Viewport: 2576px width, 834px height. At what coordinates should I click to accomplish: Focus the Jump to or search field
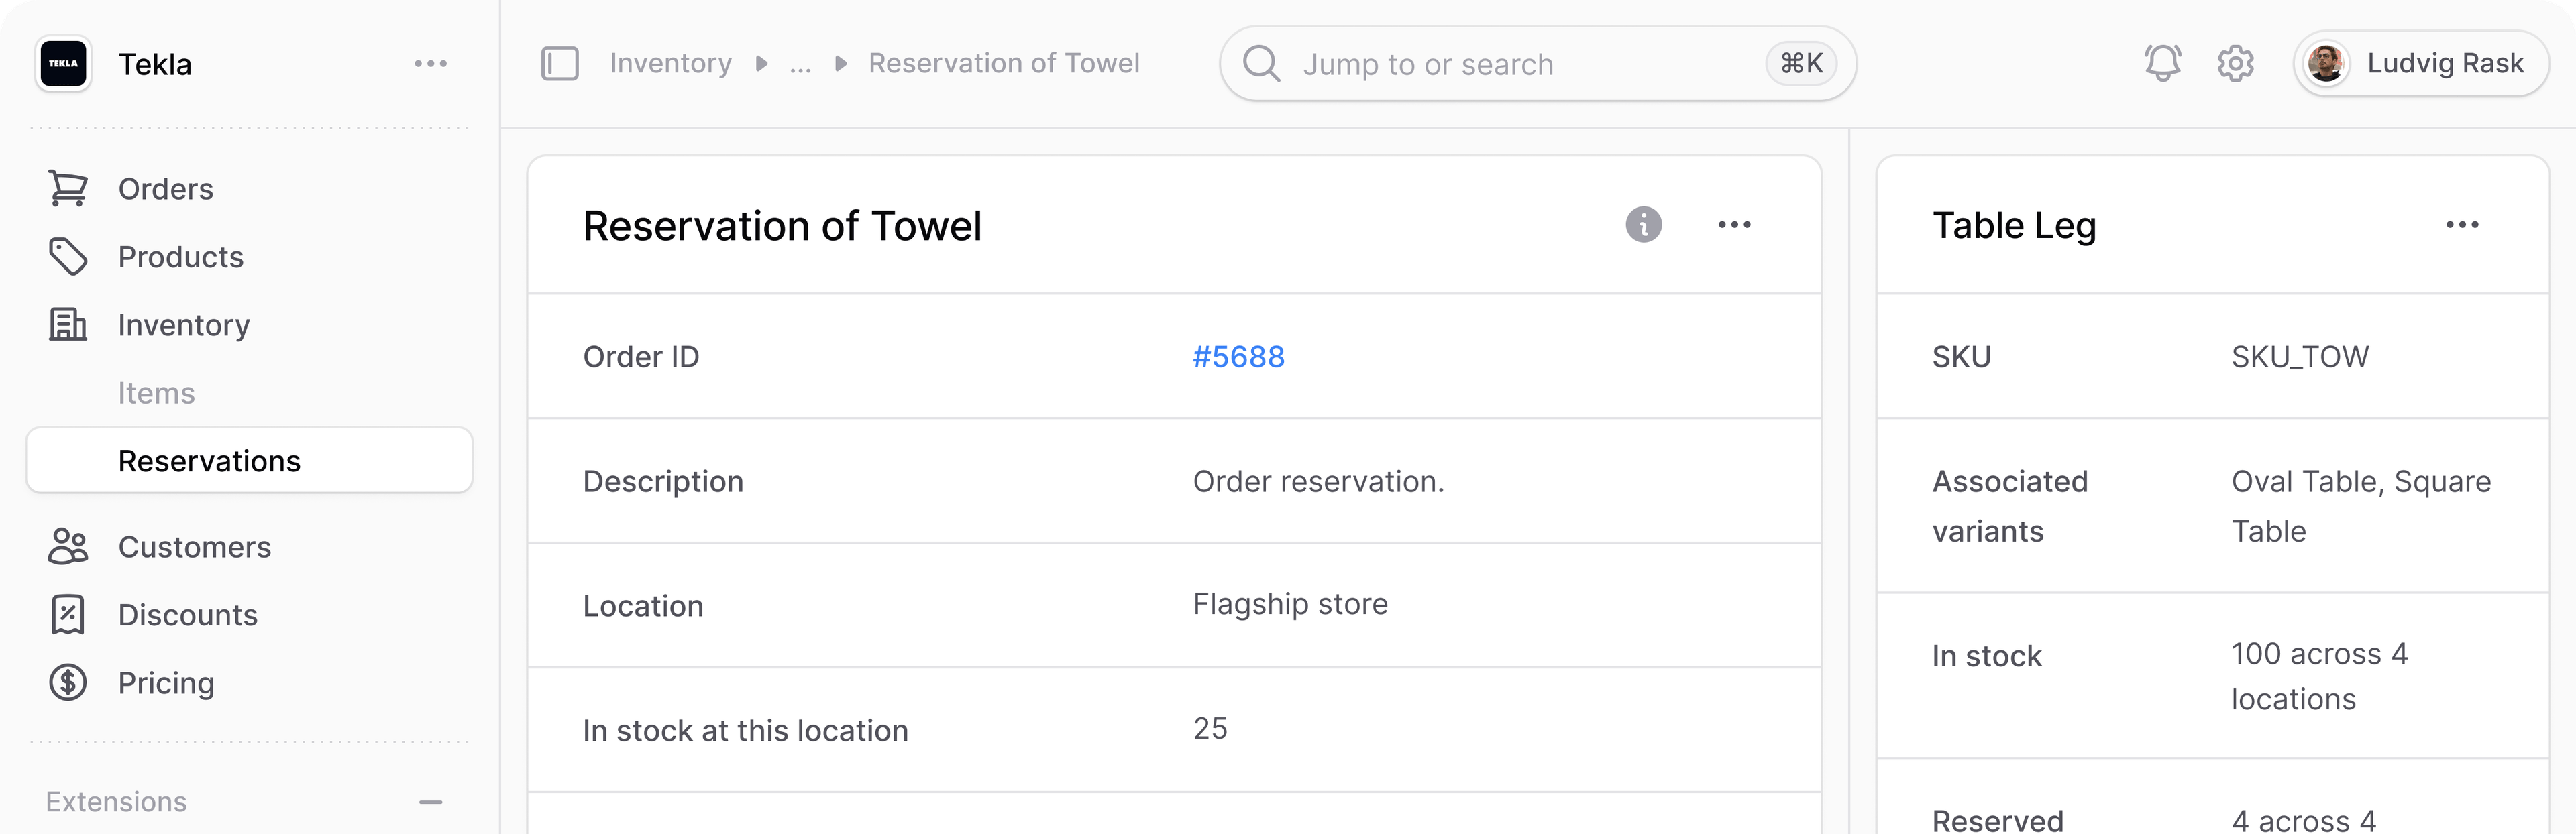pos(1537,64)
